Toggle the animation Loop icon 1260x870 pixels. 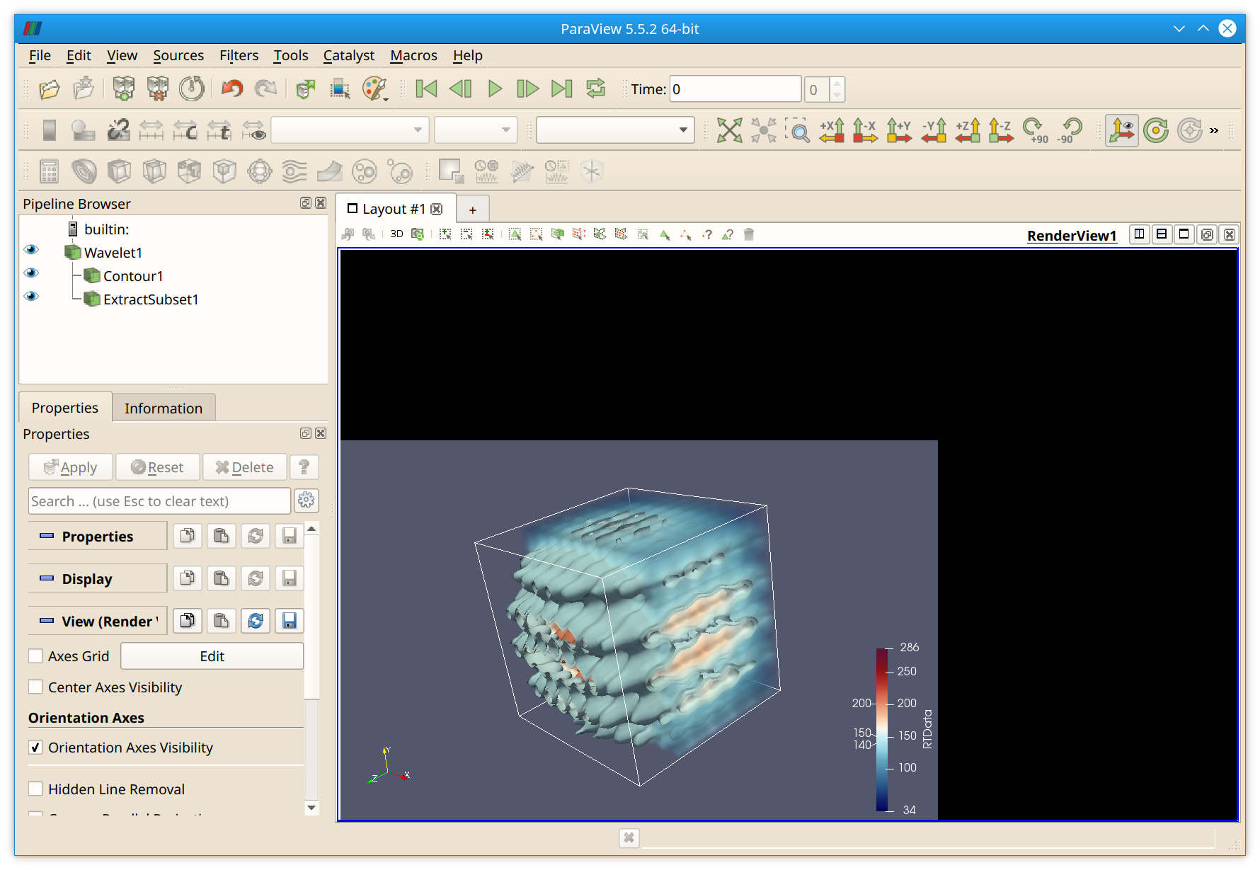596,89
